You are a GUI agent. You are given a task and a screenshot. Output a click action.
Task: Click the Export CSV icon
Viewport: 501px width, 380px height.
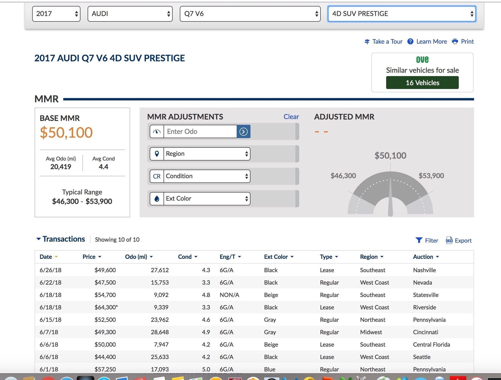(449, 240)
